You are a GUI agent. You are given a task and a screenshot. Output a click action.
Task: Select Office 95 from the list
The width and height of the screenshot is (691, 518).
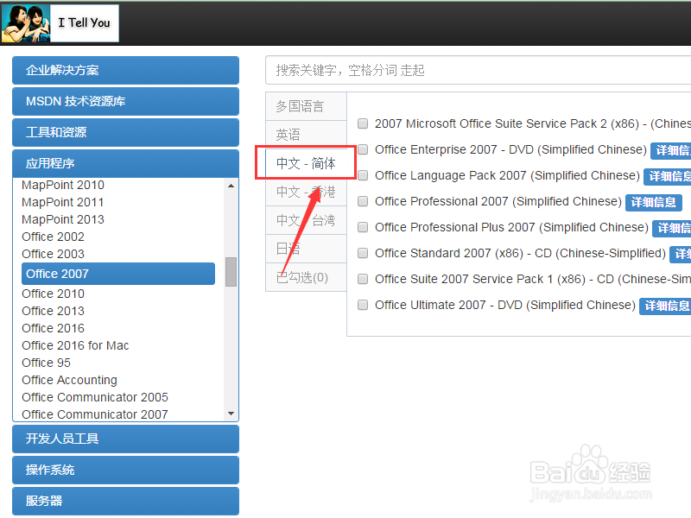pyautogui.click(x=47, y=363)
